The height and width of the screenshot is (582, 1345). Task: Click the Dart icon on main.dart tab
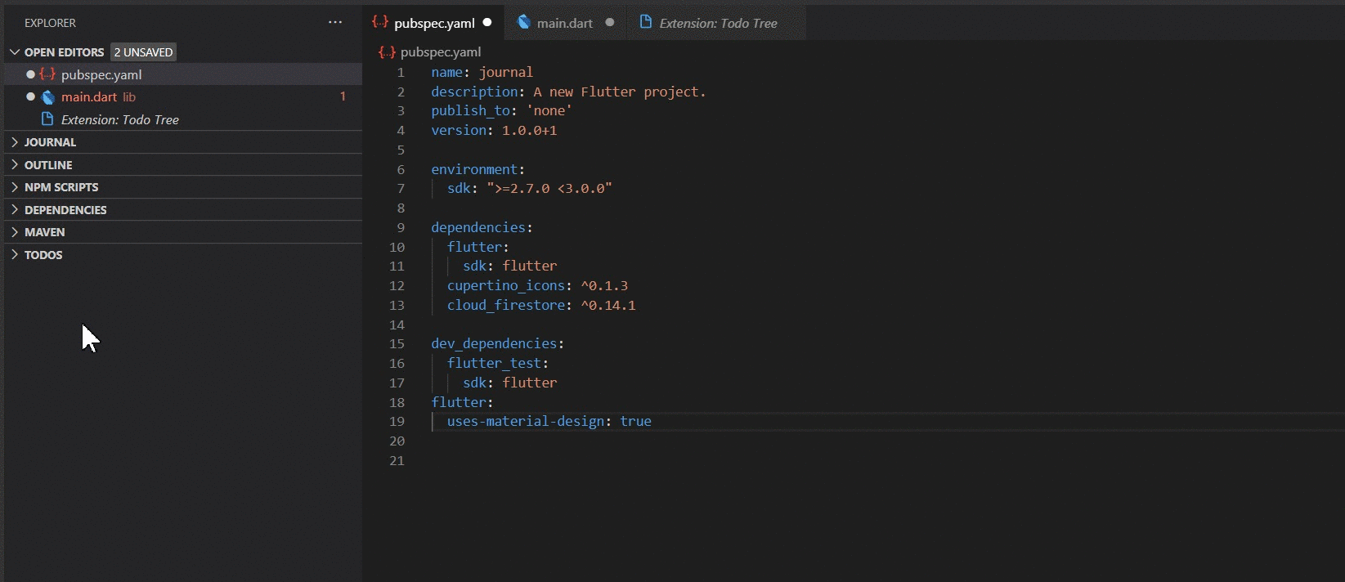524,23
